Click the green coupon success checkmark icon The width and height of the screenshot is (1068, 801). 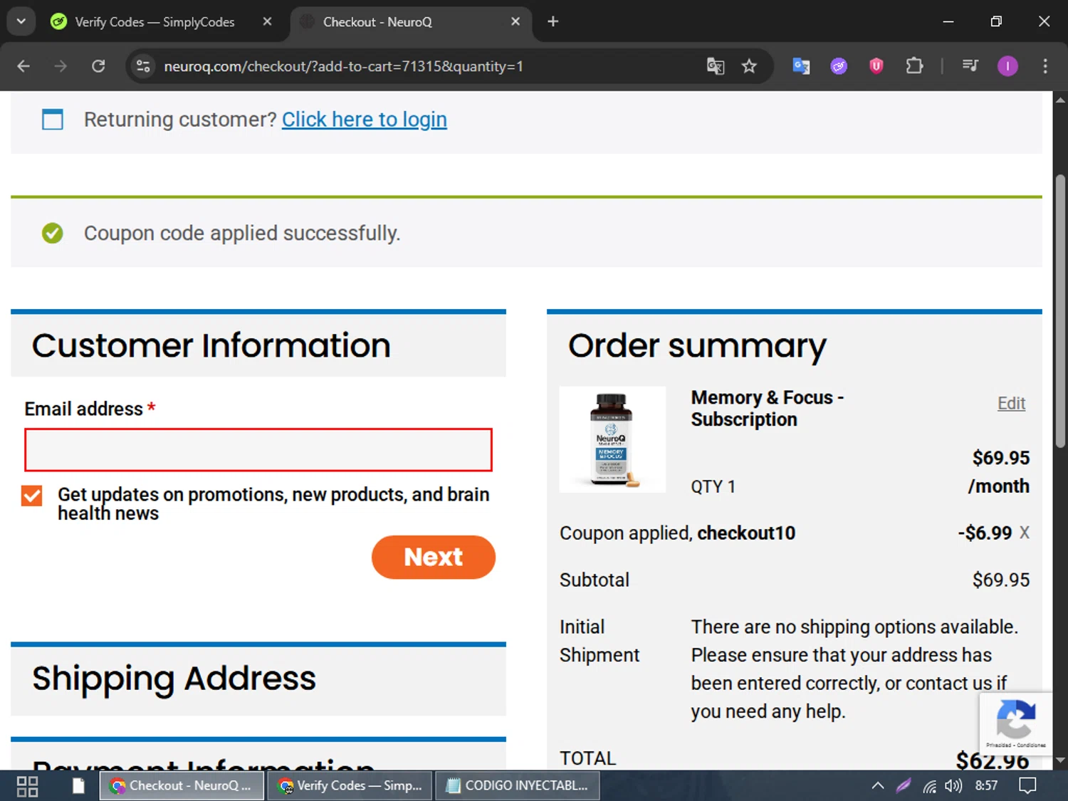(52, 233)
